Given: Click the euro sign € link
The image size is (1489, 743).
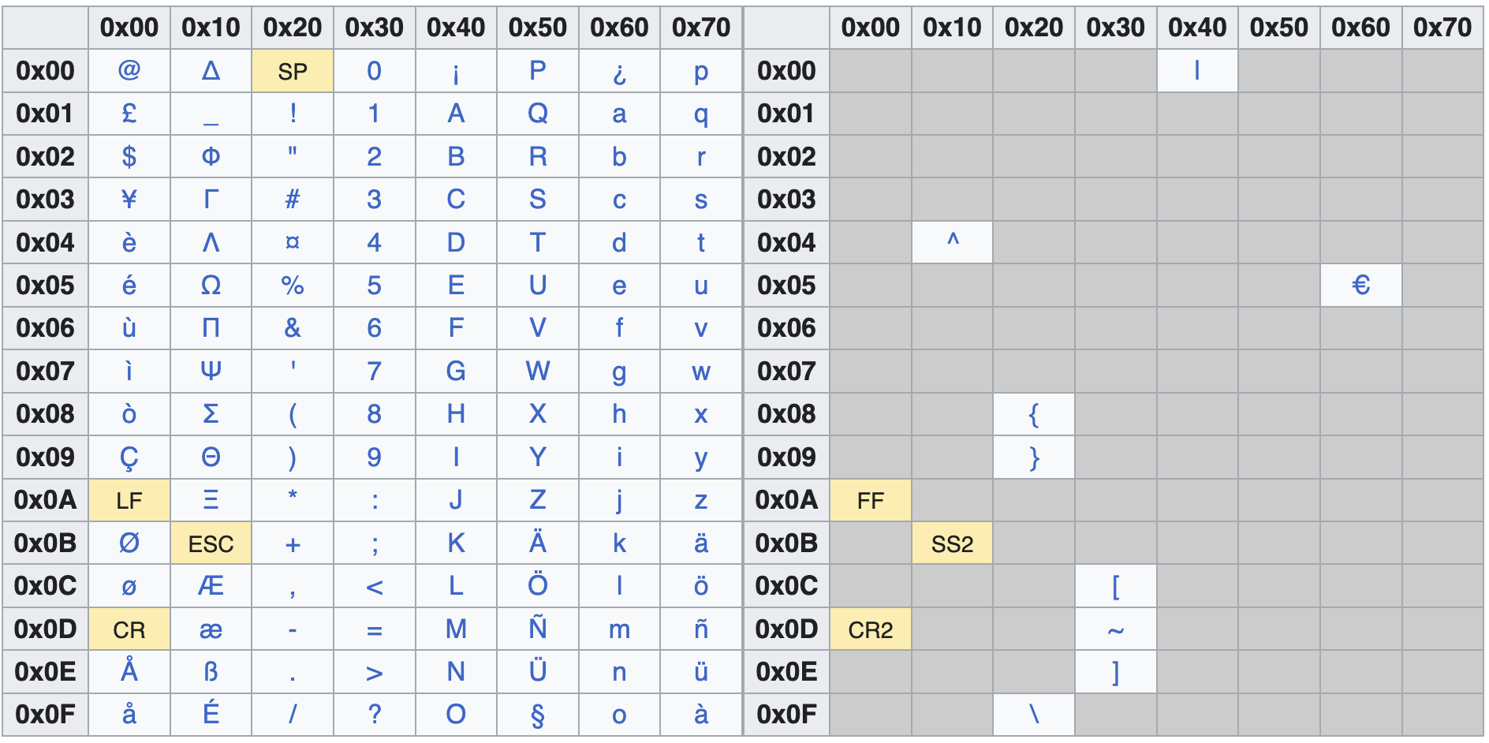Looking at the screenshot, I should click(x=1360, y=286).
